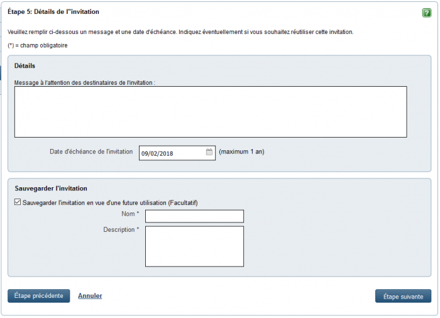The image size is (440, 318).
Task: Click the Annuler link
Action: click(90, 296)
